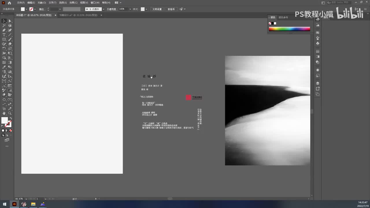The image size is (370, 208).
Task: Select the Eraser tool
Action: pyautogui.click(x=10, y=44)
